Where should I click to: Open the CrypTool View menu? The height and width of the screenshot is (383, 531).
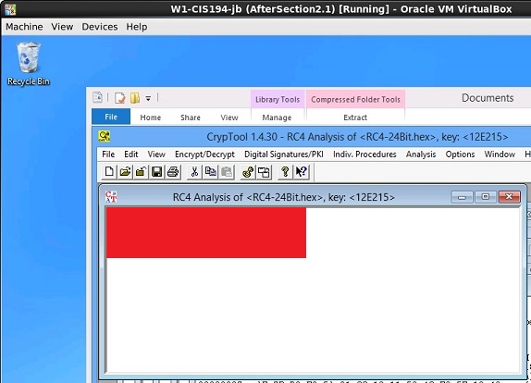[156, 154]
